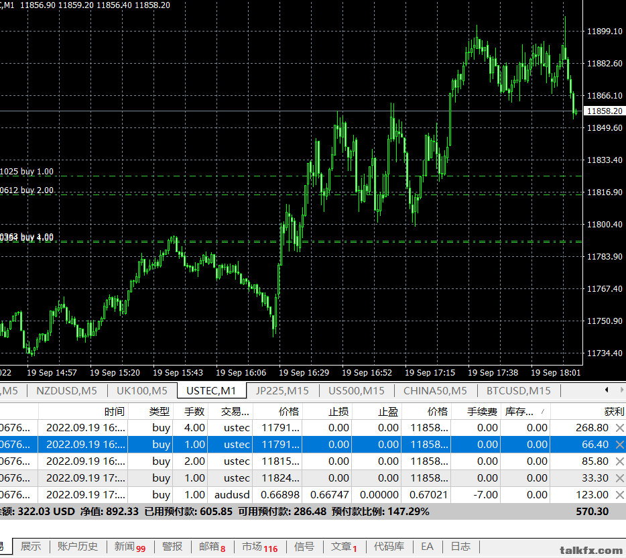Sort orders by 交易 symbol column header
Screen dimensions: 626x558
[231, 411]
